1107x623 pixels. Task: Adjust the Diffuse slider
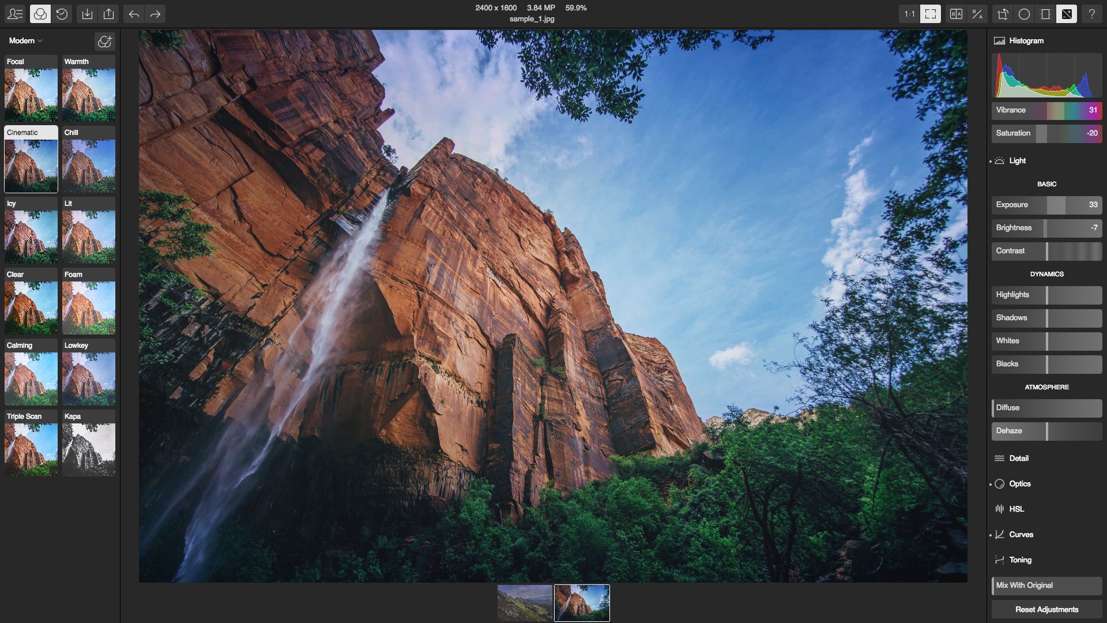pos(1047,408)
